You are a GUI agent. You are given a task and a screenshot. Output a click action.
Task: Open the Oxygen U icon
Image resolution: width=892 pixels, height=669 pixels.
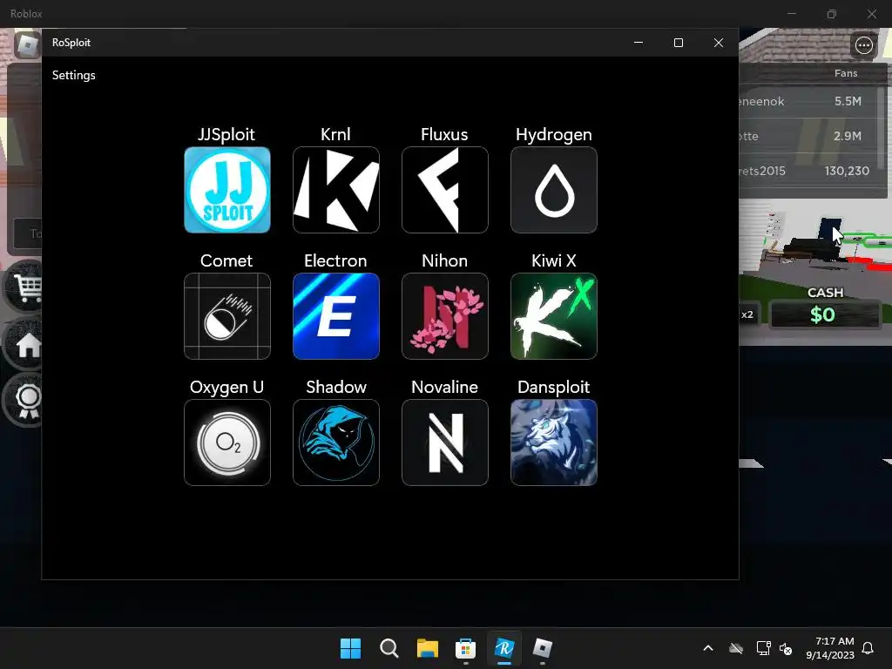point(227,443)
